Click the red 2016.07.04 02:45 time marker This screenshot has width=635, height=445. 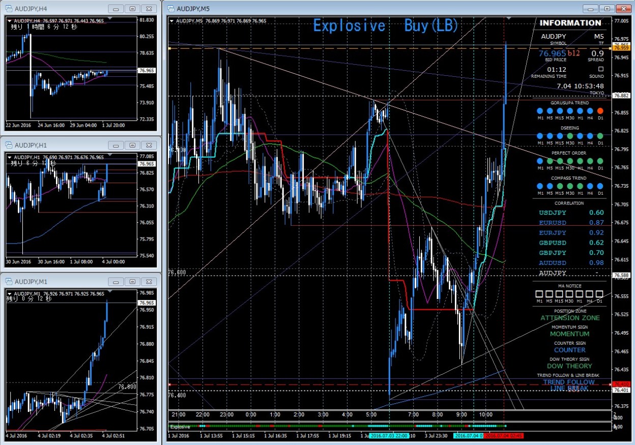click(504, 436)
